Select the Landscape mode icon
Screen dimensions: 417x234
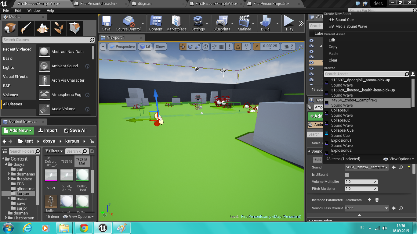(x=42, y=28)
